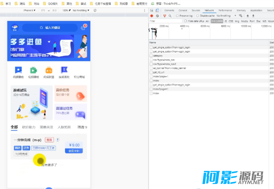The height and width of the screenshot is (189, 274).
Task: Open the 游戏试玩 card
Action: point(32,102)
